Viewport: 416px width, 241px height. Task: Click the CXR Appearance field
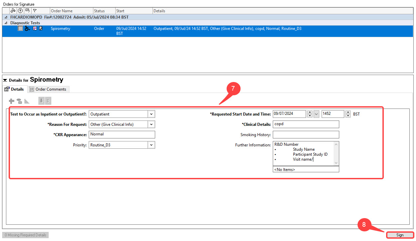122,135
